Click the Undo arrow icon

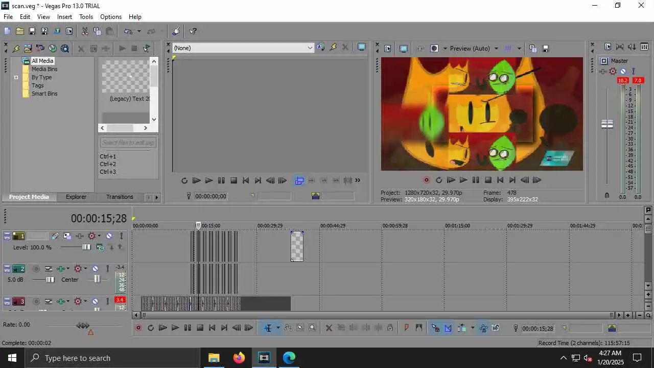click(128, 31)
